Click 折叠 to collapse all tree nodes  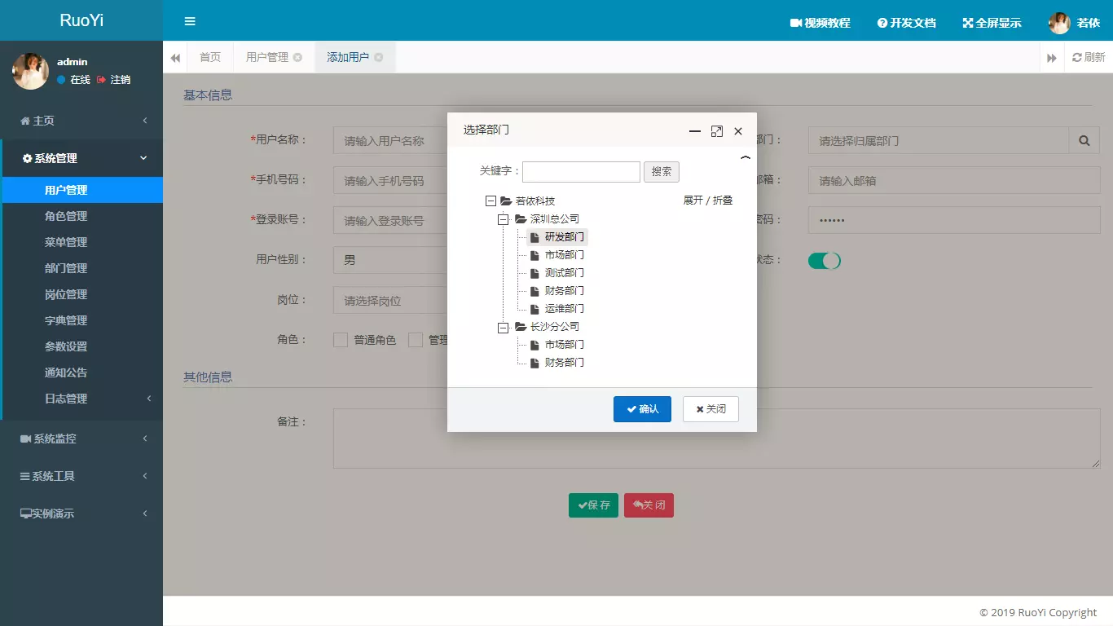723,201
